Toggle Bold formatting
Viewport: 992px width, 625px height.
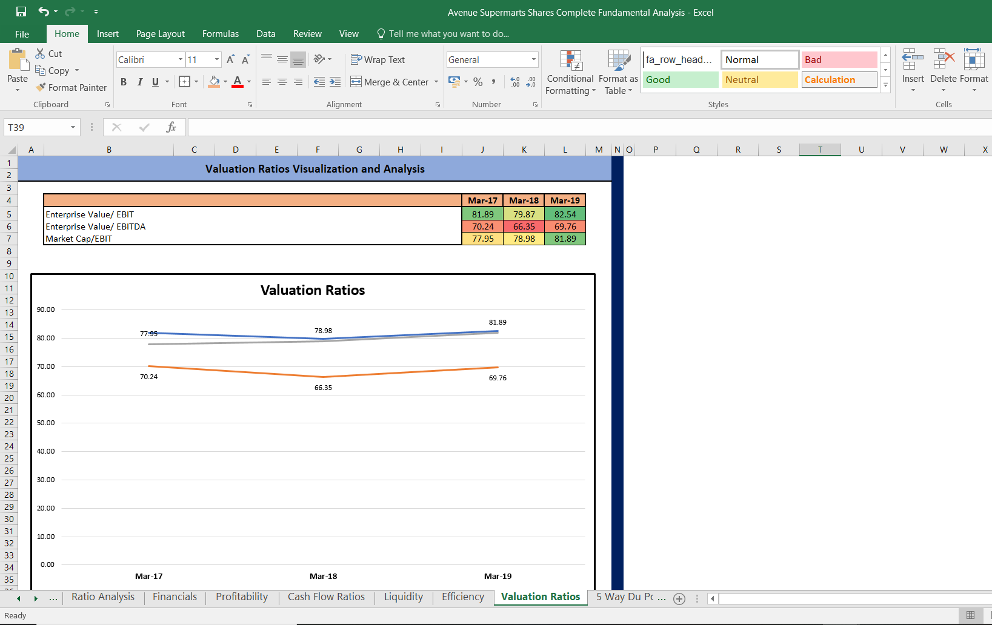[x=124, y=82]
